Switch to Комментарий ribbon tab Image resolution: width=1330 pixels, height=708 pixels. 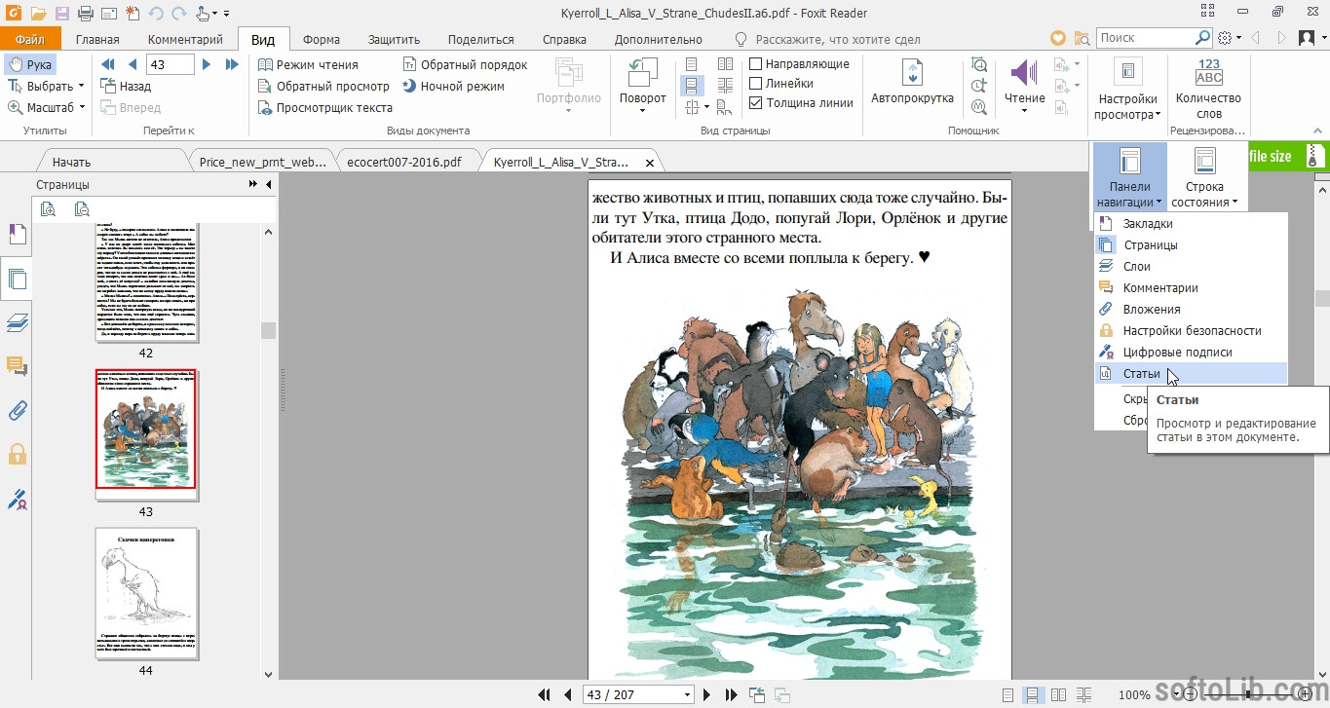click(x=185, y=39)
